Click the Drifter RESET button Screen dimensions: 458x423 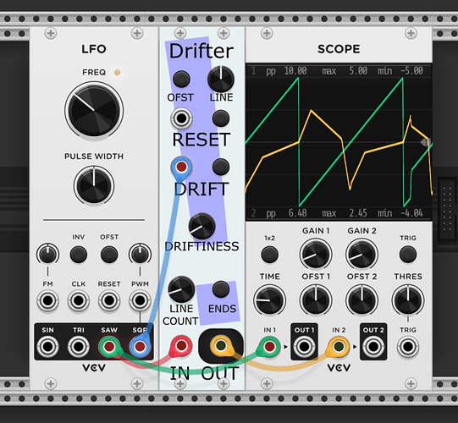pyautogui.click(x=221, y=118)
